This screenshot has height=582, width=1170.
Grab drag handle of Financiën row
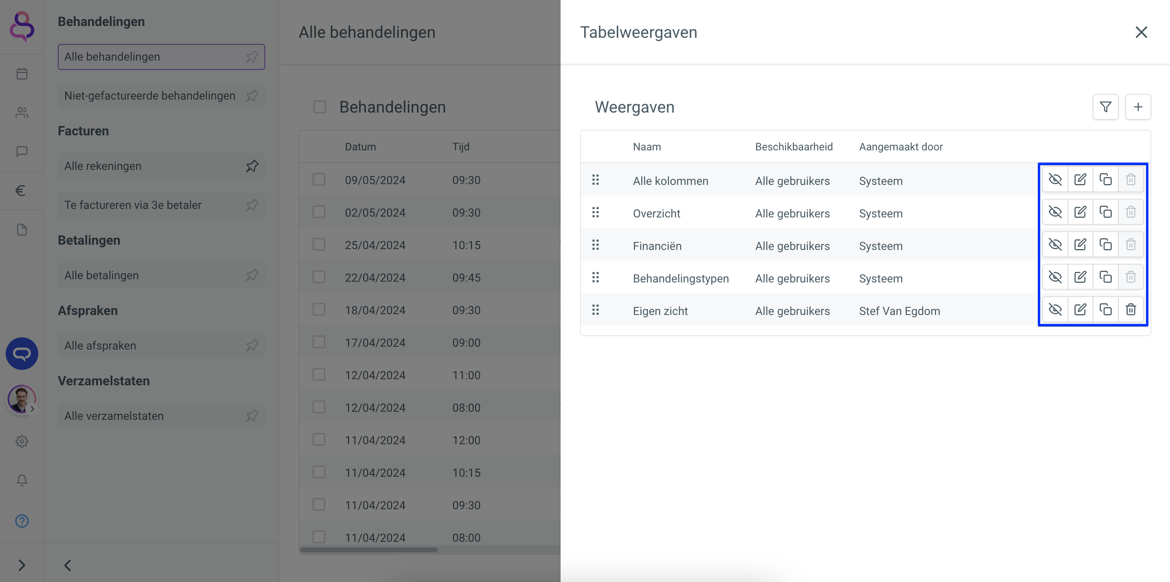(x=596, y=245)
